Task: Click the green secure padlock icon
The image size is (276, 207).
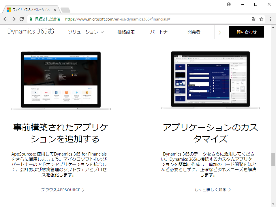Action: click(x=31, y=19)
